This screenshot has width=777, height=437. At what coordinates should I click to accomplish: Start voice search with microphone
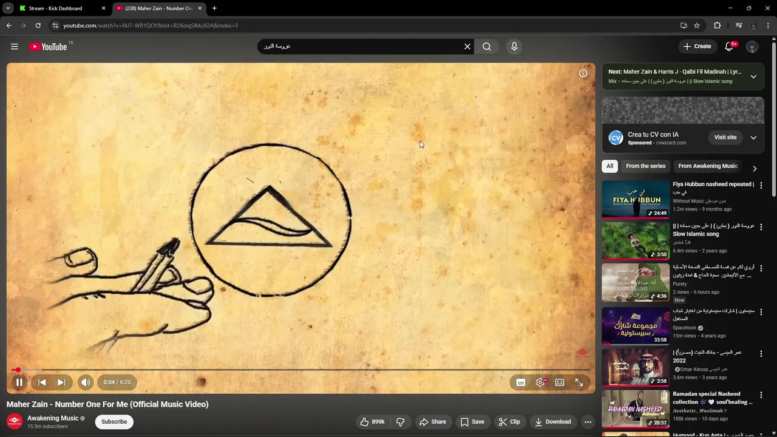tap(514, 47)
